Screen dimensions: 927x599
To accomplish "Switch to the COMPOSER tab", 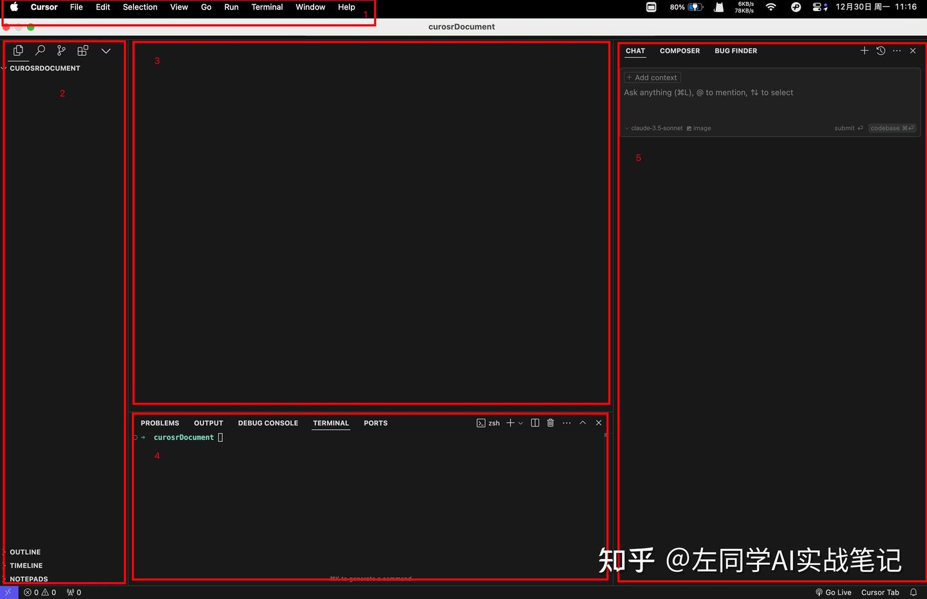I will click(680, 51).
